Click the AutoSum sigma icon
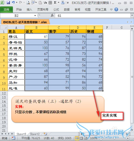 click(x=55, y=2)
